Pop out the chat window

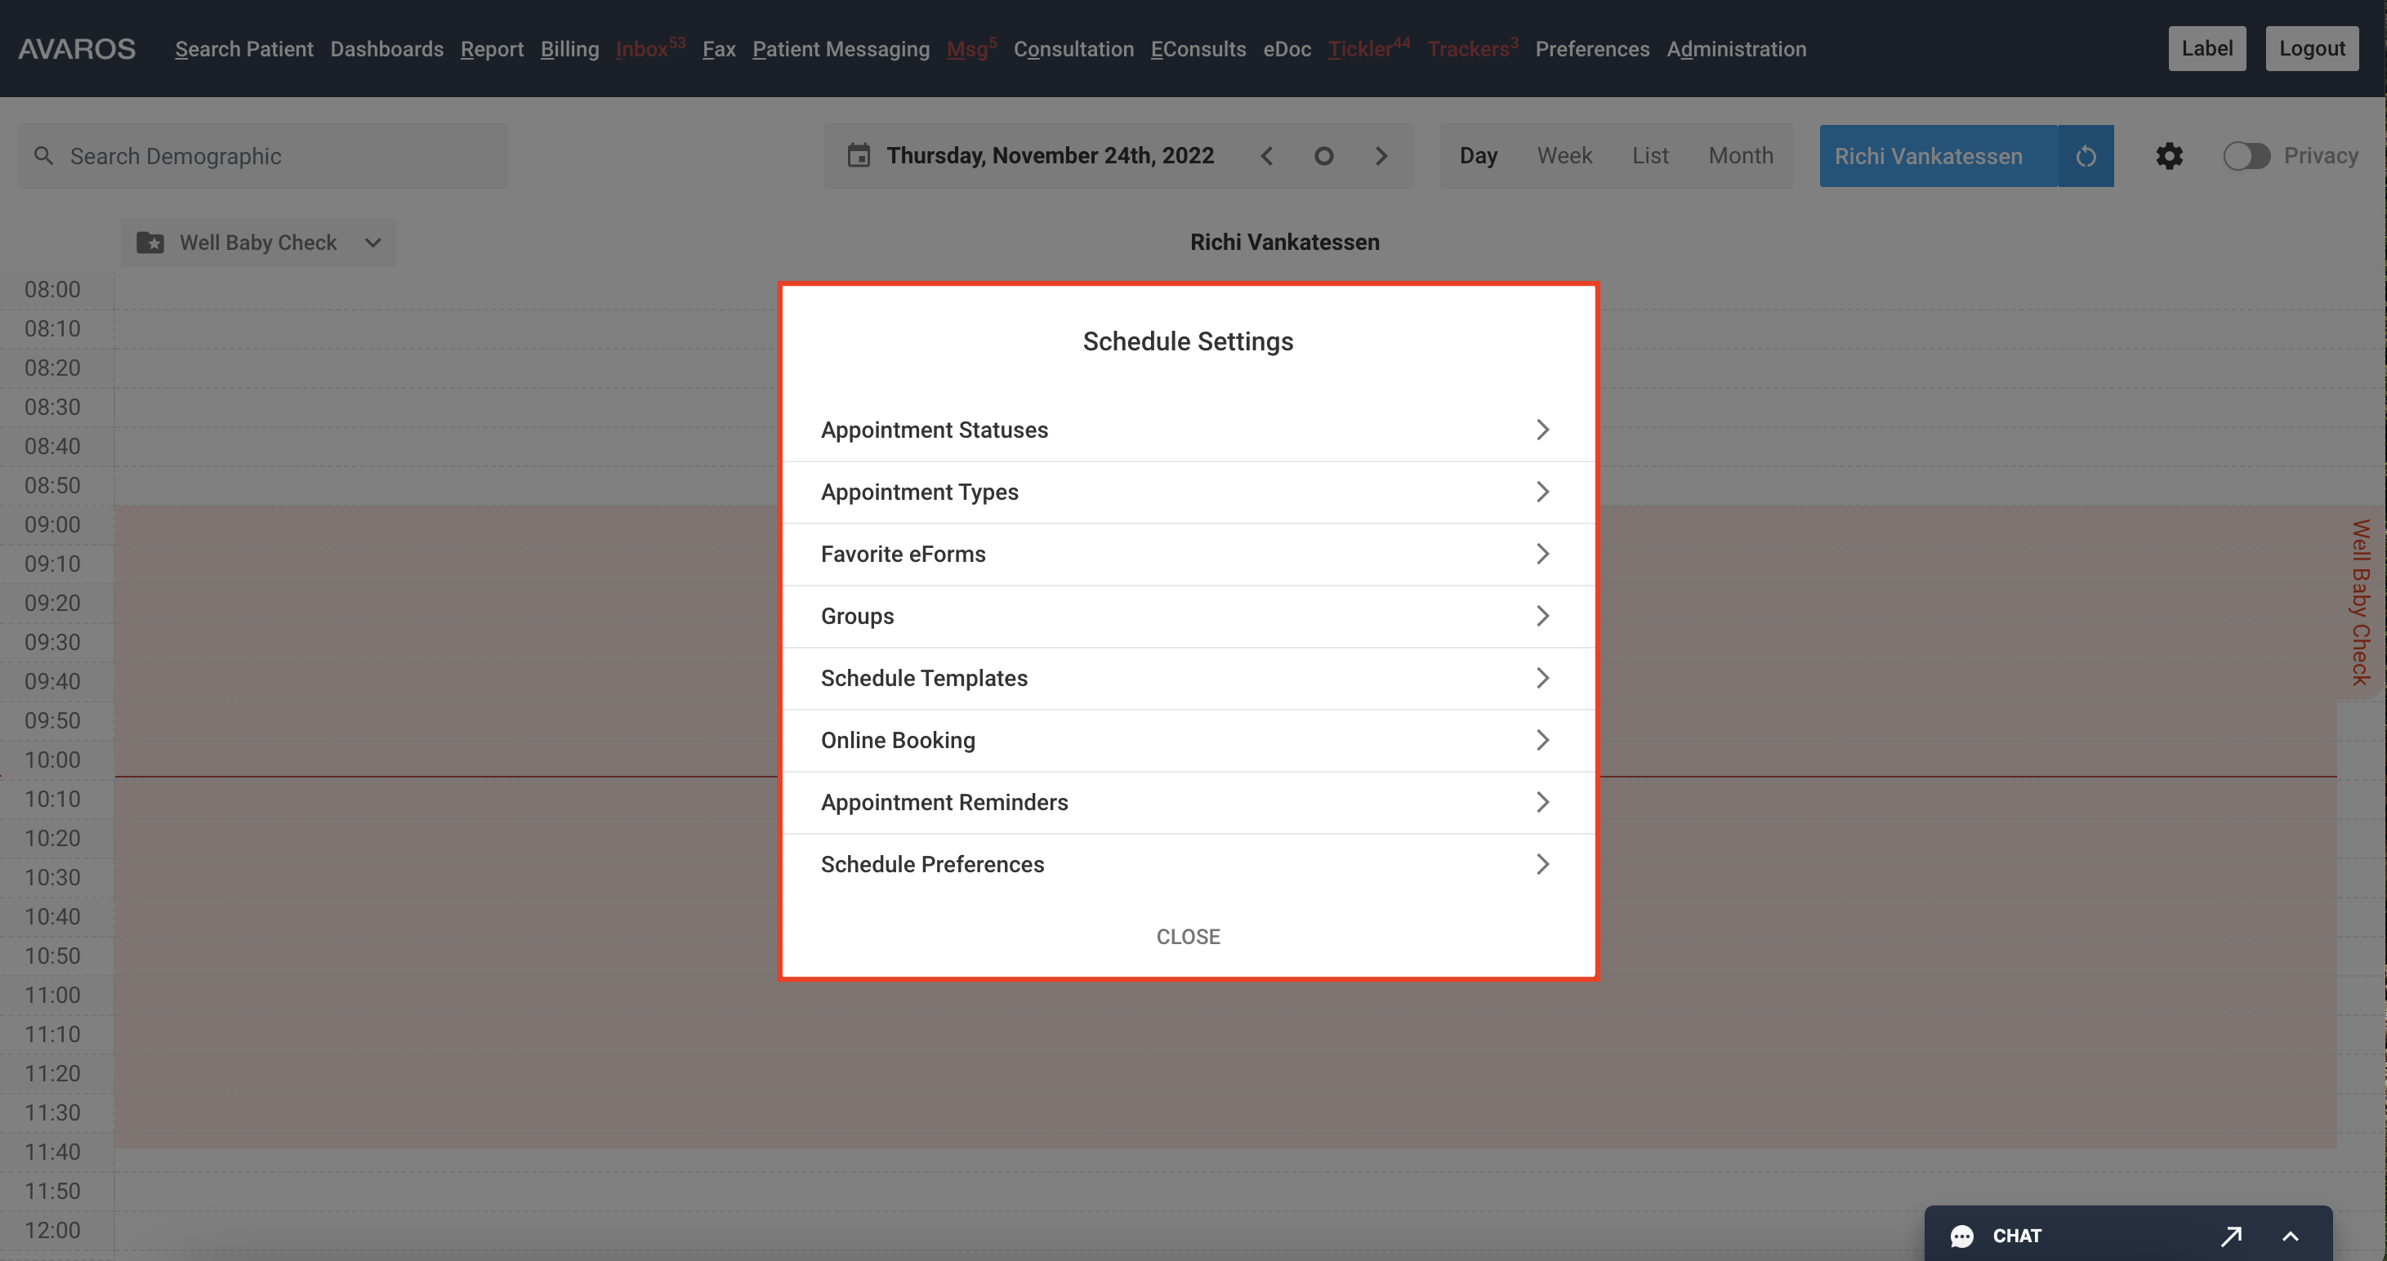(2231, 1236)
